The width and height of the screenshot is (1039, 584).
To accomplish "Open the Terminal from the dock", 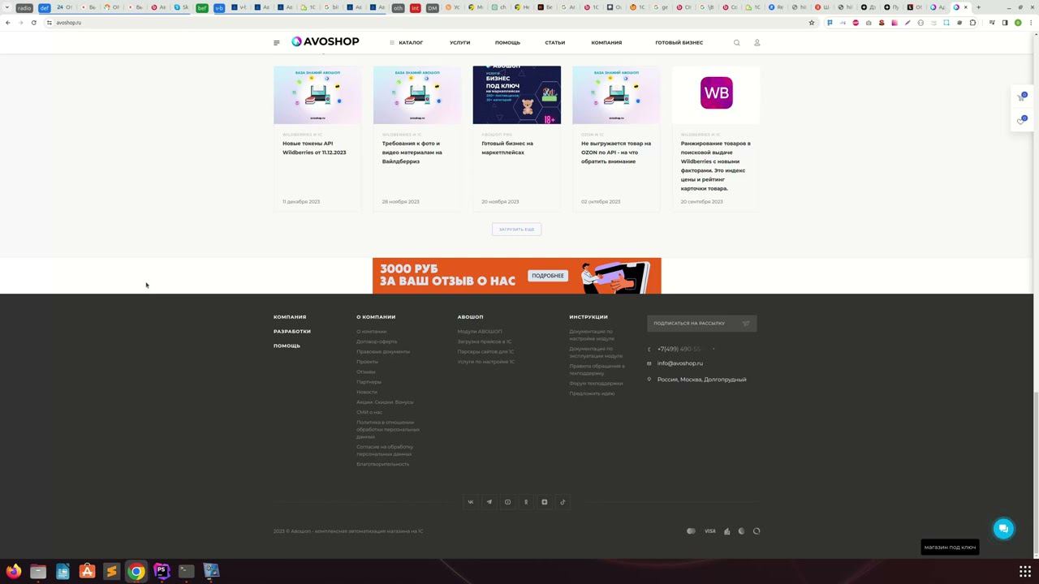I will (x=187, y=571).
